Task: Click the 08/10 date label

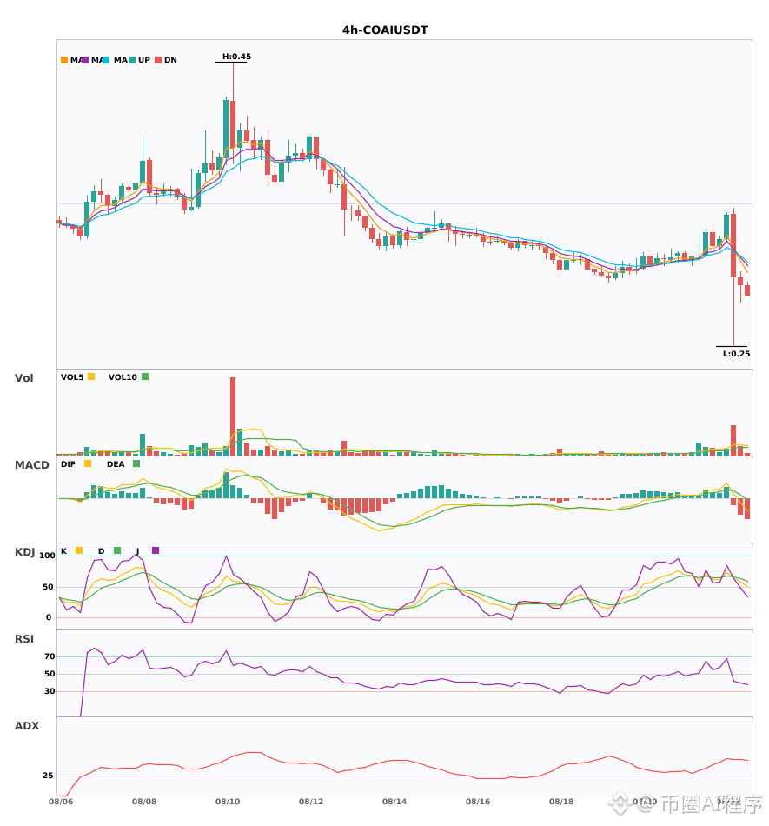Action: point(228,802)
